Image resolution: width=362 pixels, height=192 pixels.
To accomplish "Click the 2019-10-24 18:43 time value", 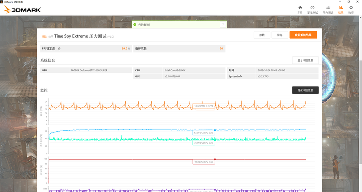I will pyautogui.click(x=271, y=70).
